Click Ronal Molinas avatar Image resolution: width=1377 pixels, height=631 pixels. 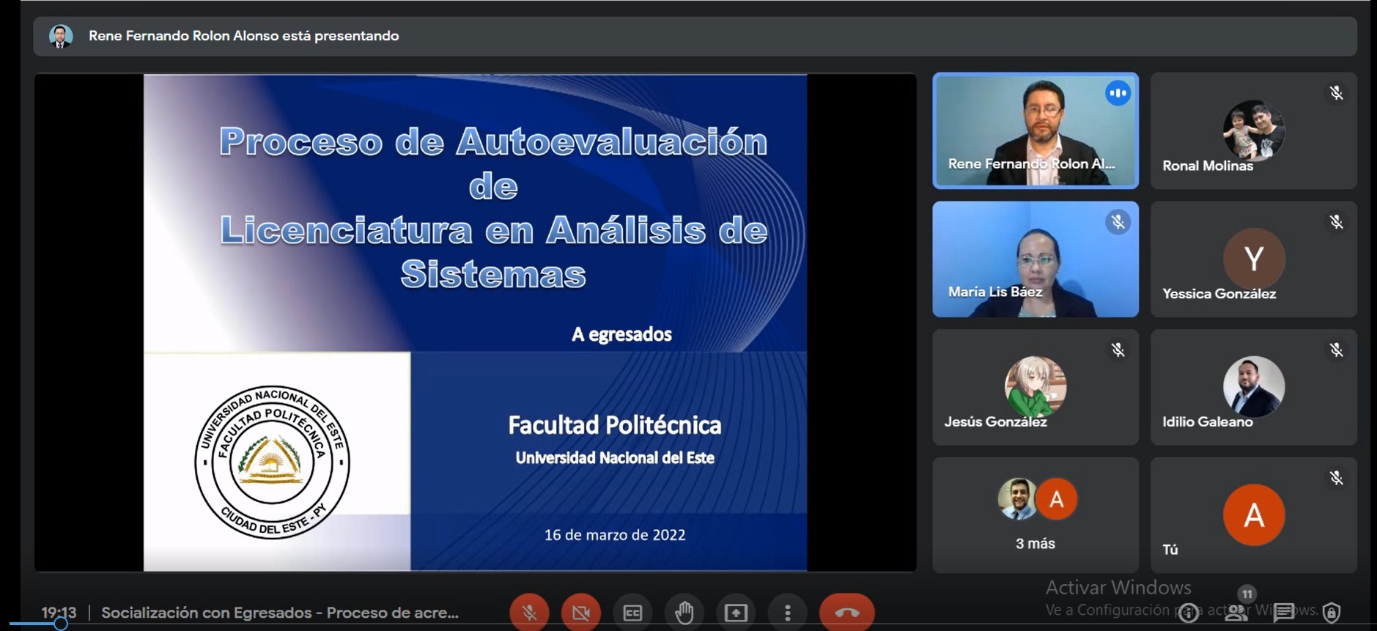1253,130
